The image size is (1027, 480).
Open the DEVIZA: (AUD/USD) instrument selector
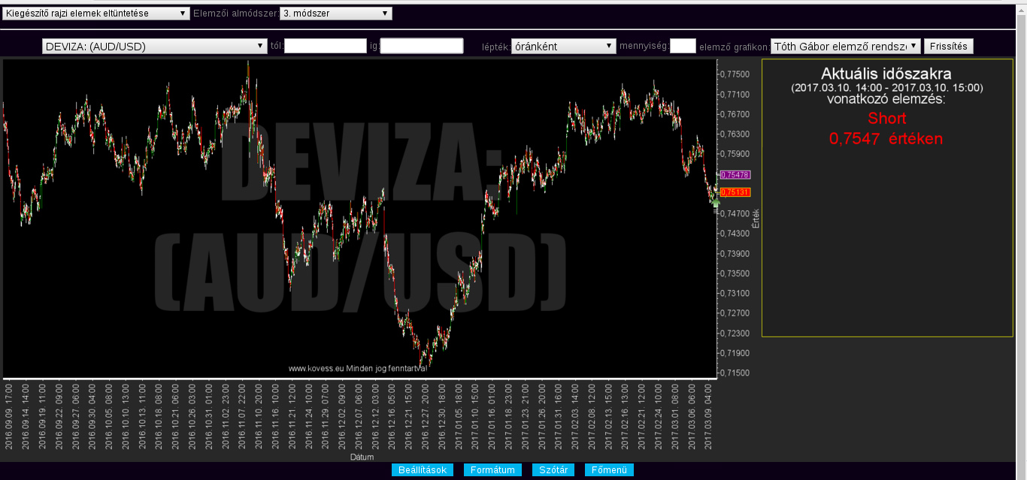pyautogui.click(x=155, y=47)
